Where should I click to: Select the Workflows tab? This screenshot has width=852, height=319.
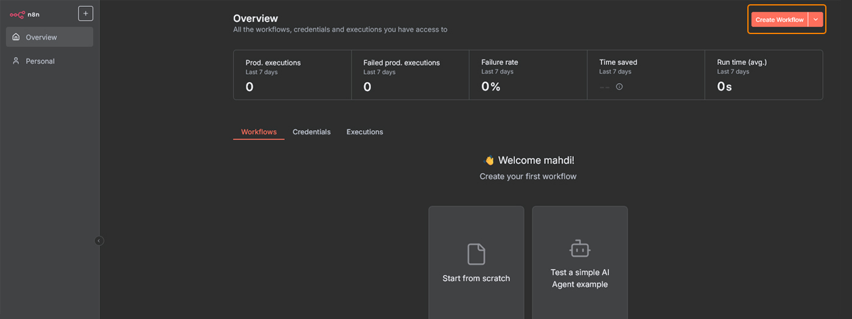point(259,132)
